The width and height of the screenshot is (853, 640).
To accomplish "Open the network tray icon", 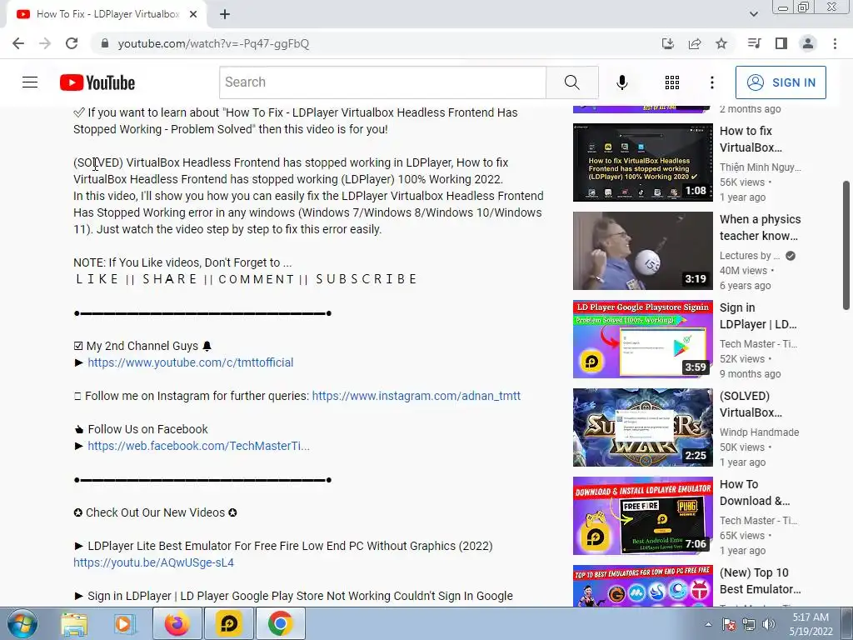I will [749, 624].
